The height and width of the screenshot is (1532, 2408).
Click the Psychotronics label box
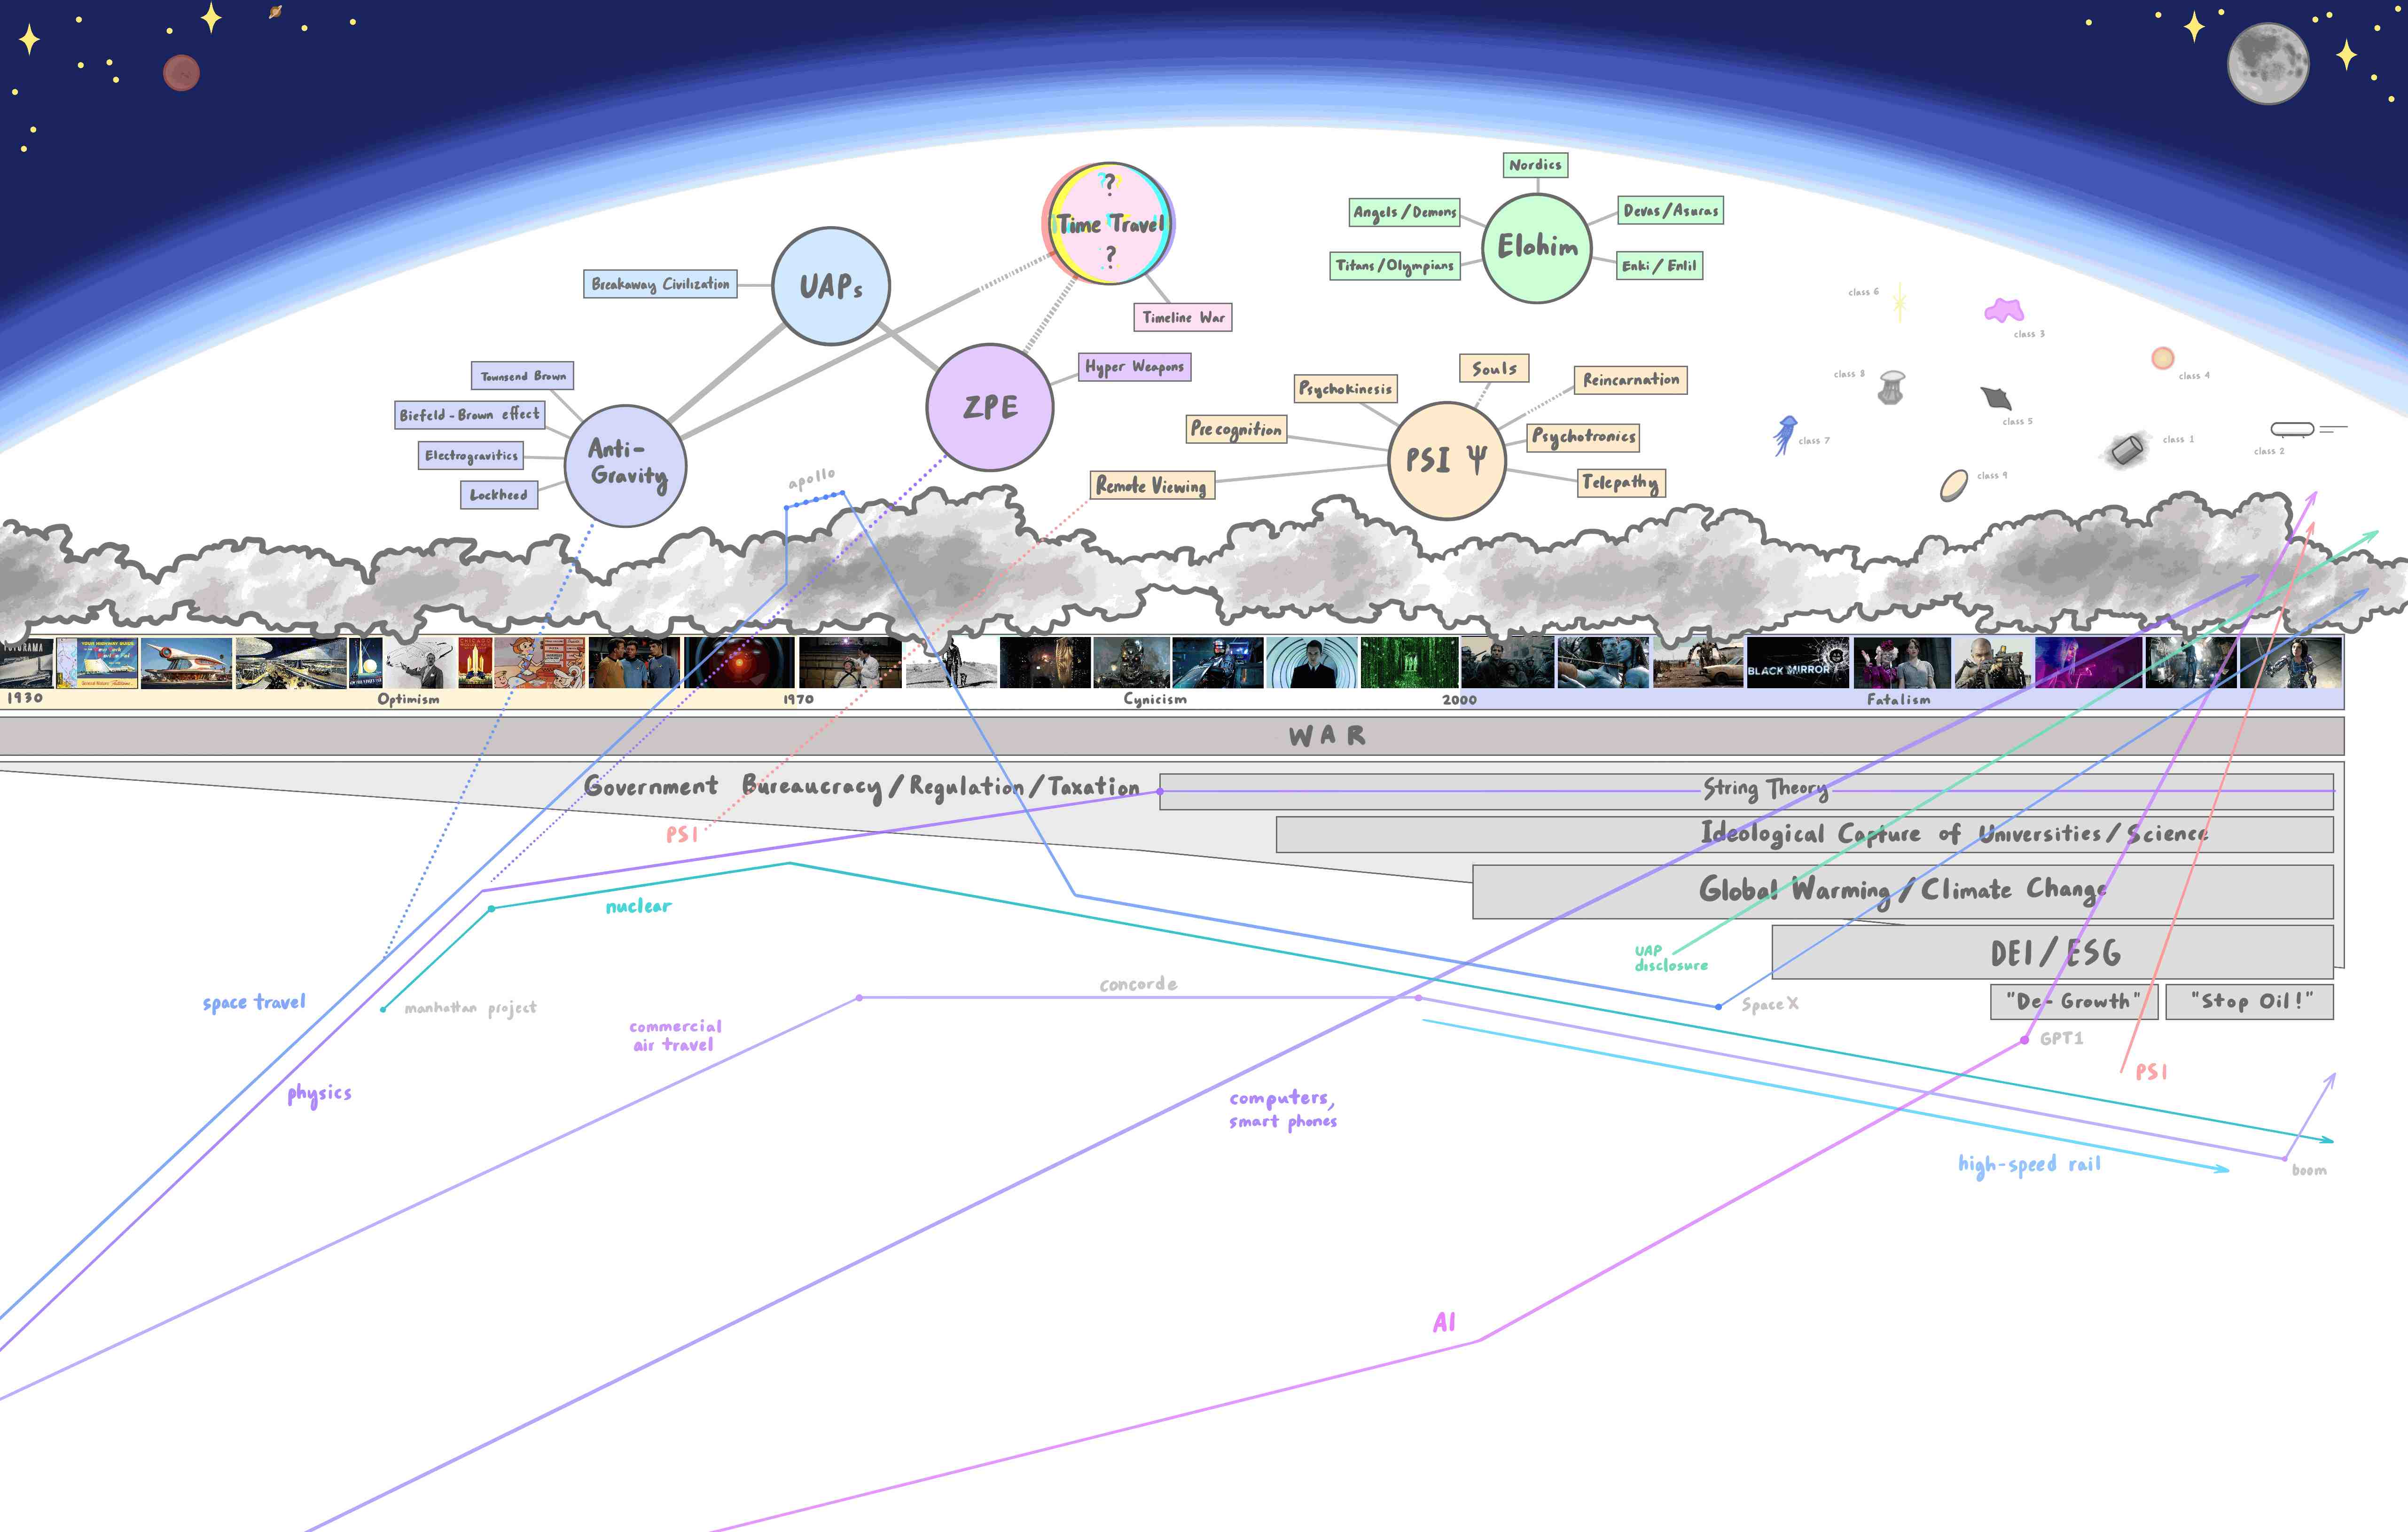click(x=1584, y=437)
